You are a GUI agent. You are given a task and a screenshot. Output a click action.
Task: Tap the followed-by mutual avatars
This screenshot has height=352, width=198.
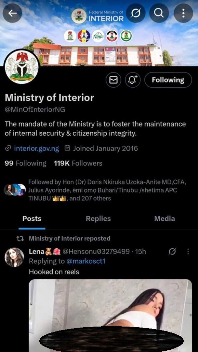coord(15,190)
